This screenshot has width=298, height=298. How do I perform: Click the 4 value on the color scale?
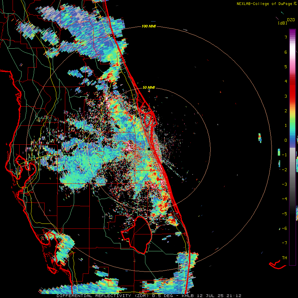286,81
